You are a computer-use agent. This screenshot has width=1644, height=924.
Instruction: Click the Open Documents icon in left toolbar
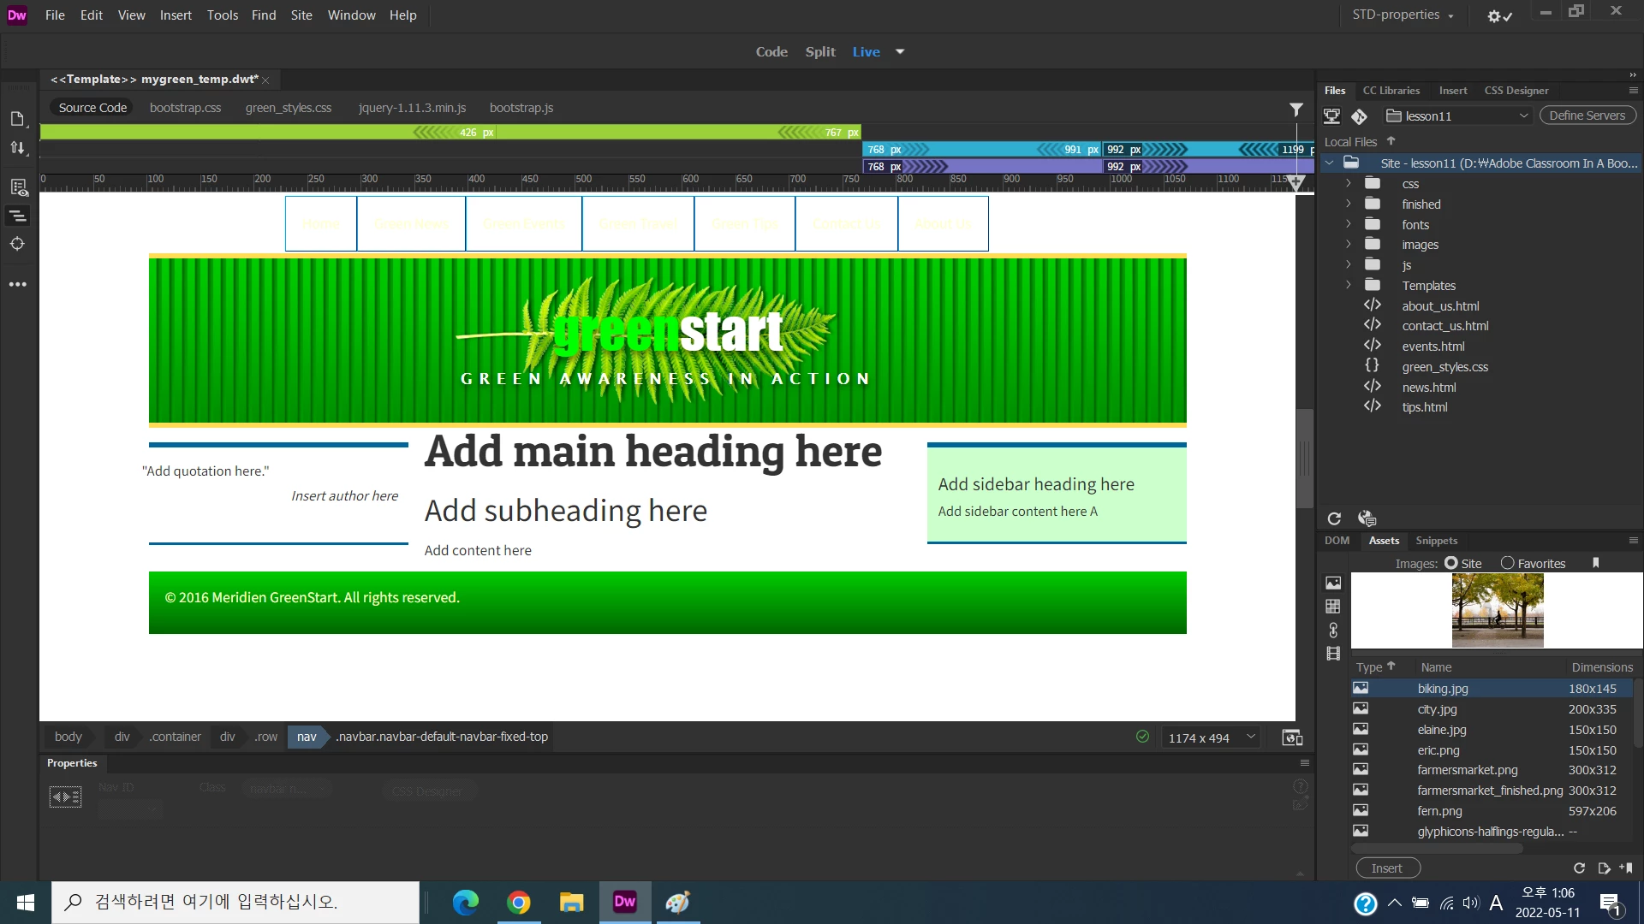[x=17, y=119]
